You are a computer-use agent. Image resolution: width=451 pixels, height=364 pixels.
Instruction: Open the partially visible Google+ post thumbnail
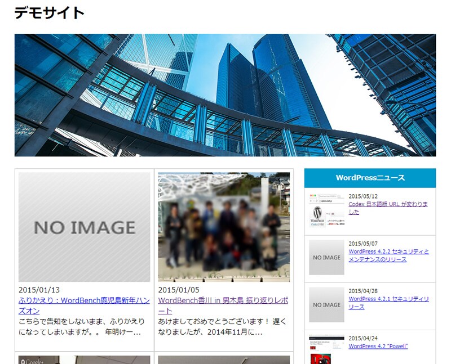point(84,360)
